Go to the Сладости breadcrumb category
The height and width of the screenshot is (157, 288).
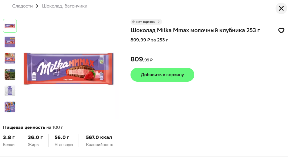pos(22,6)
